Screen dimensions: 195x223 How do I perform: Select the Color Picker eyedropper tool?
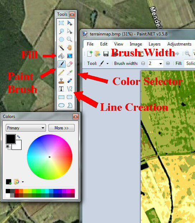click(70, 72)
